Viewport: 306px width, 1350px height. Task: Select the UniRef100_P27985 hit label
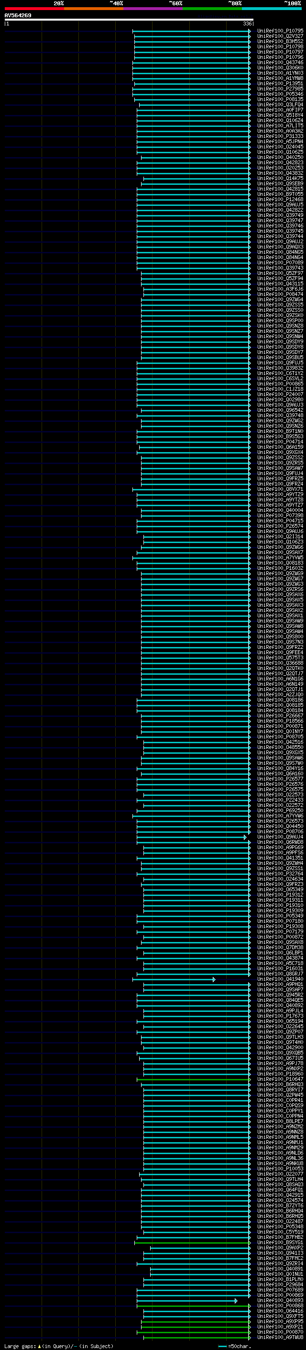point(280,89)
